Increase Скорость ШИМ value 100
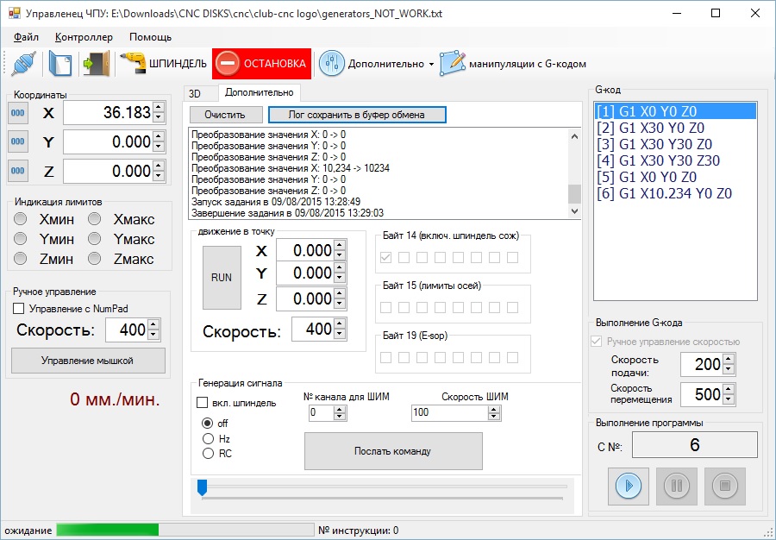Screen dimensions: 776x540 coord(494,410)
